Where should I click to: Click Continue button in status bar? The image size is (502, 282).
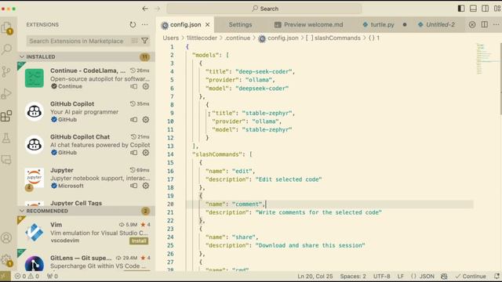coord(471,277)
